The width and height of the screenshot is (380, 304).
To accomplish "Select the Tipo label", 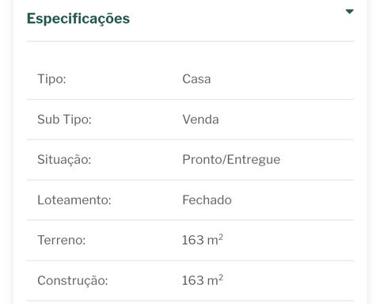I will coord(51,79).
